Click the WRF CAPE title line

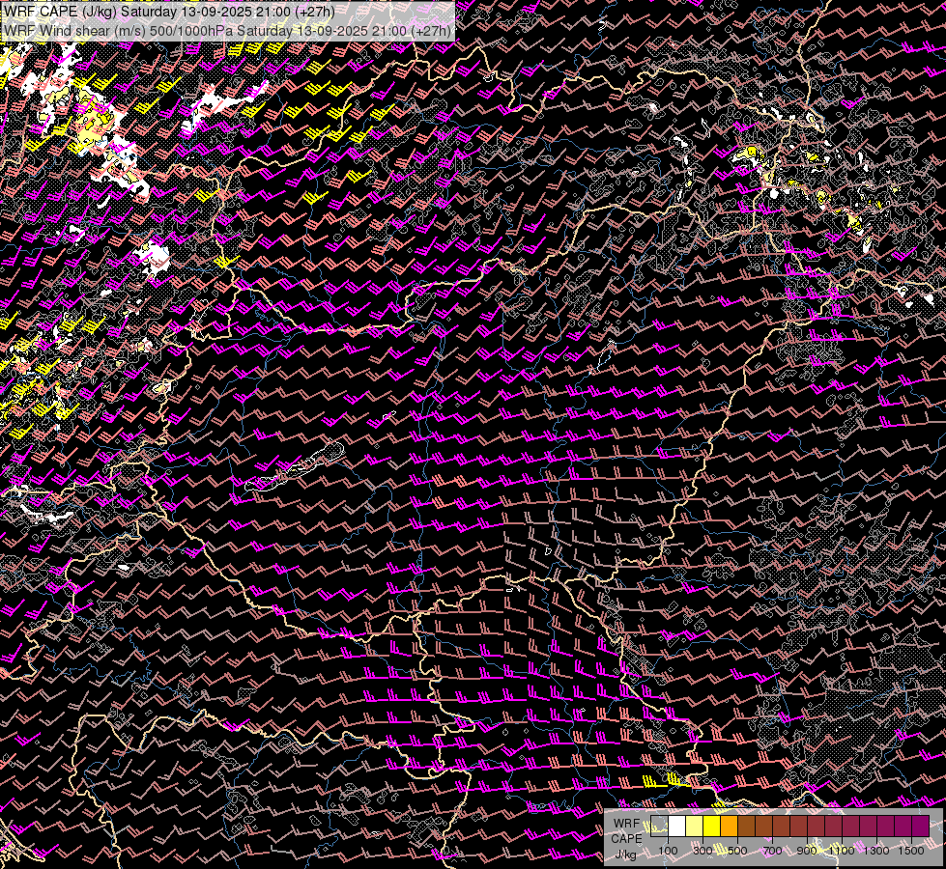pyautogui.click(x=169, y=12)
